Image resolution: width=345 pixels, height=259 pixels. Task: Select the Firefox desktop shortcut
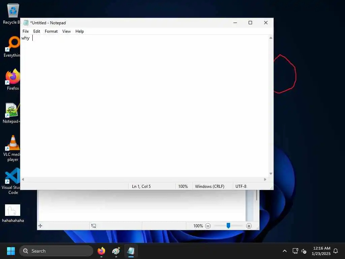[x=13, y=80]
